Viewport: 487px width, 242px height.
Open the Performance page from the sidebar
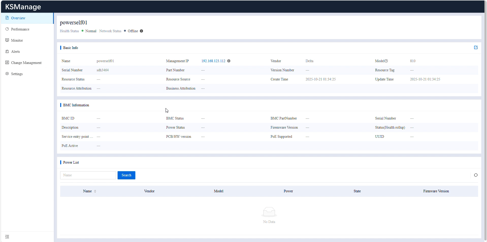pos(20,29)
